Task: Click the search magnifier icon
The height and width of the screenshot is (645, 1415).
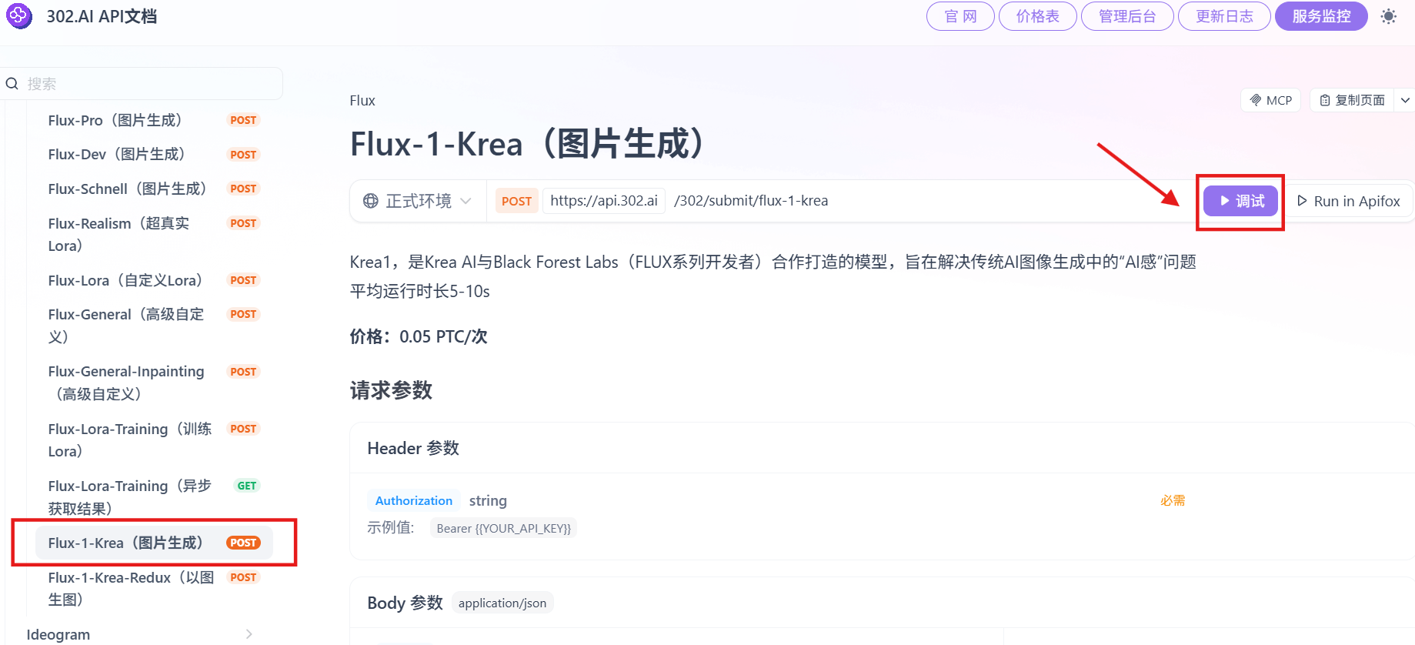Action: pyautogui.click(x=12, y=83)
